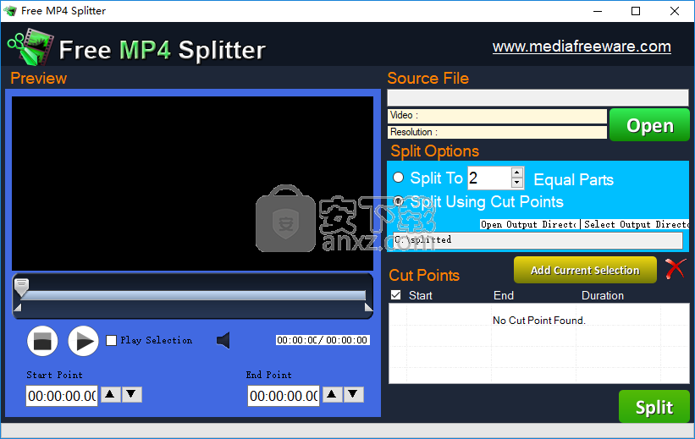
Task: Enable the Play Selection checkbox
Action: (111, 340)
